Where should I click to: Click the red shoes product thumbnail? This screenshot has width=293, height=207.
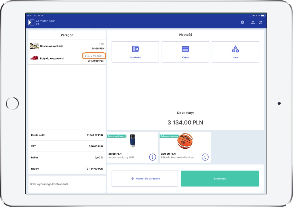(x=34, y=58)
